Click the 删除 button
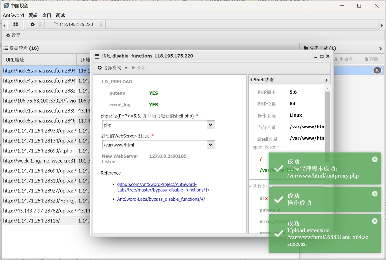This screenshot has width=386, height=260. click(371, 59)
